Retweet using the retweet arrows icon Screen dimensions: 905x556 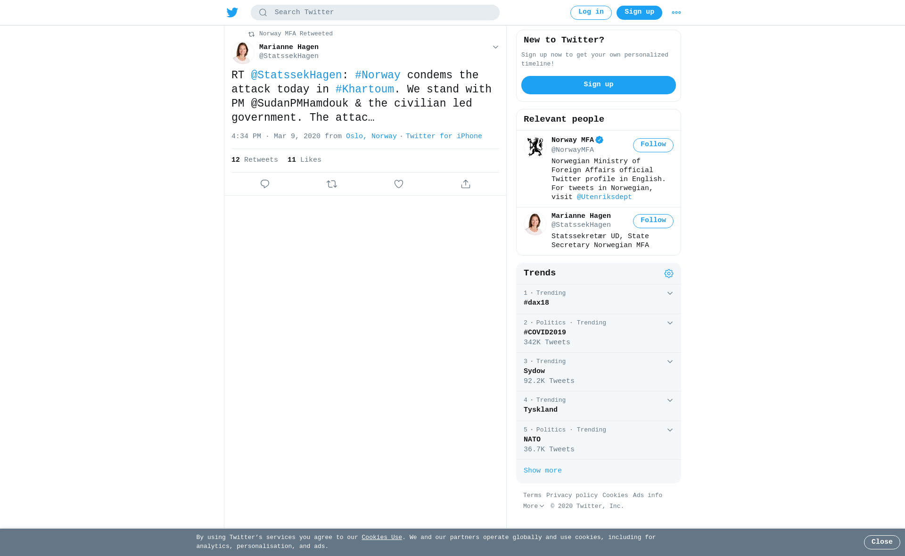click(332, 184)
